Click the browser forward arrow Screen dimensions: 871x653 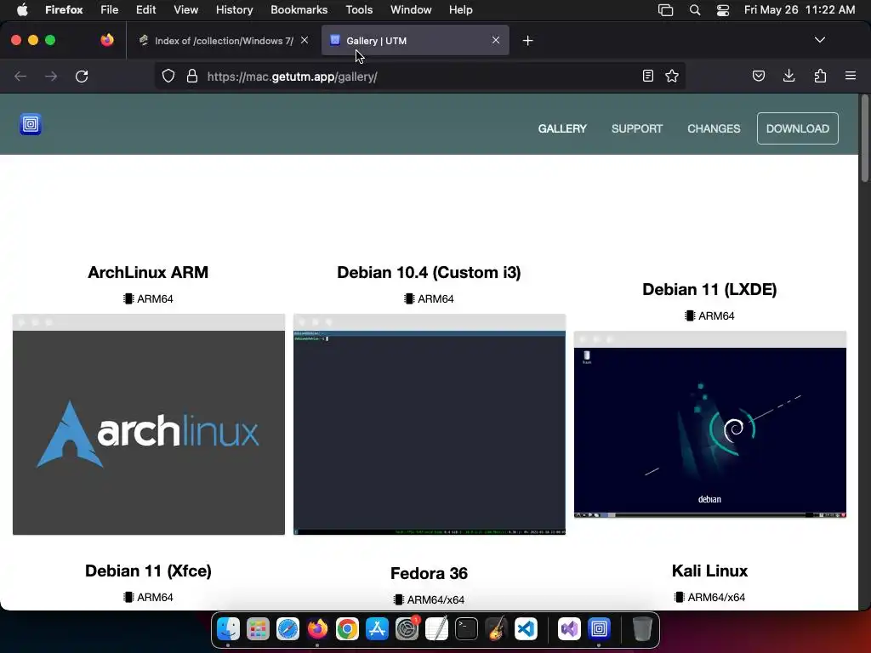pyautogui.click(x=51, y=76)
